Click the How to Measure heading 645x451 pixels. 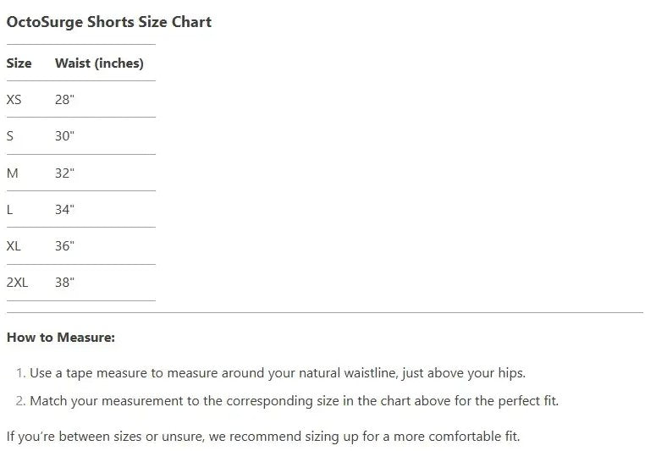pos(61,338)
